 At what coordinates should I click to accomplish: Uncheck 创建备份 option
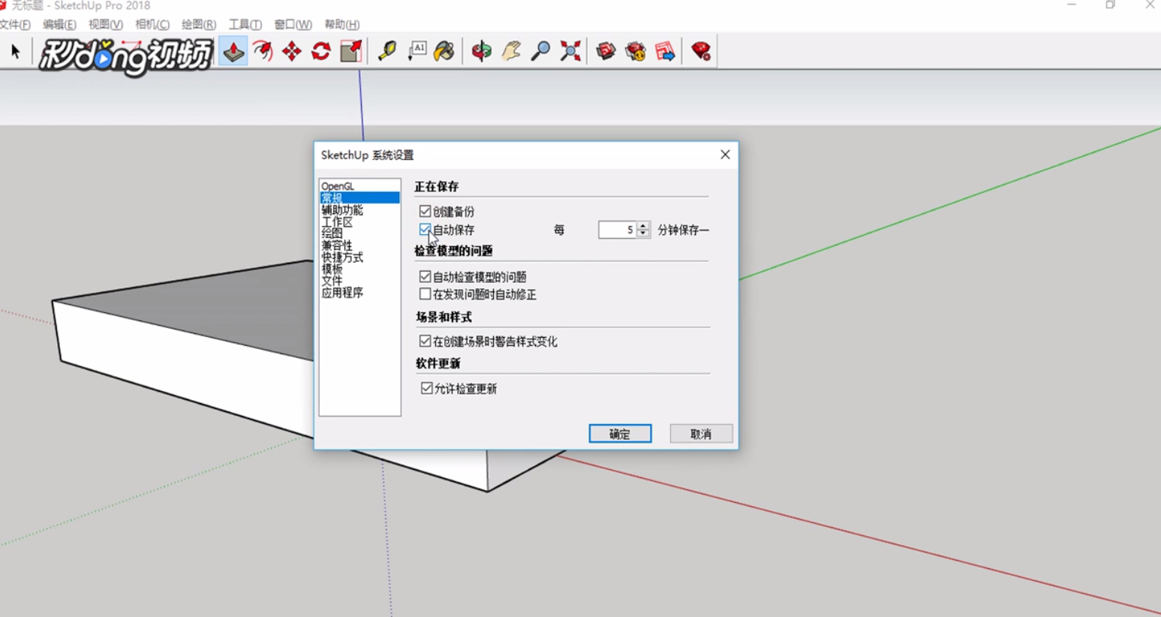point(425,212)
